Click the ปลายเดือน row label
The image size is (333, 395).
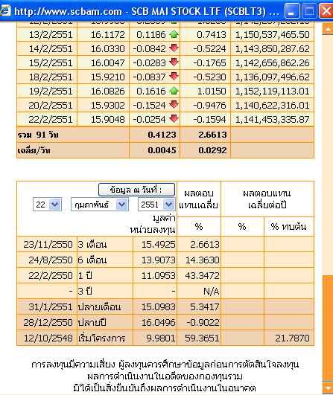[99, 306]
